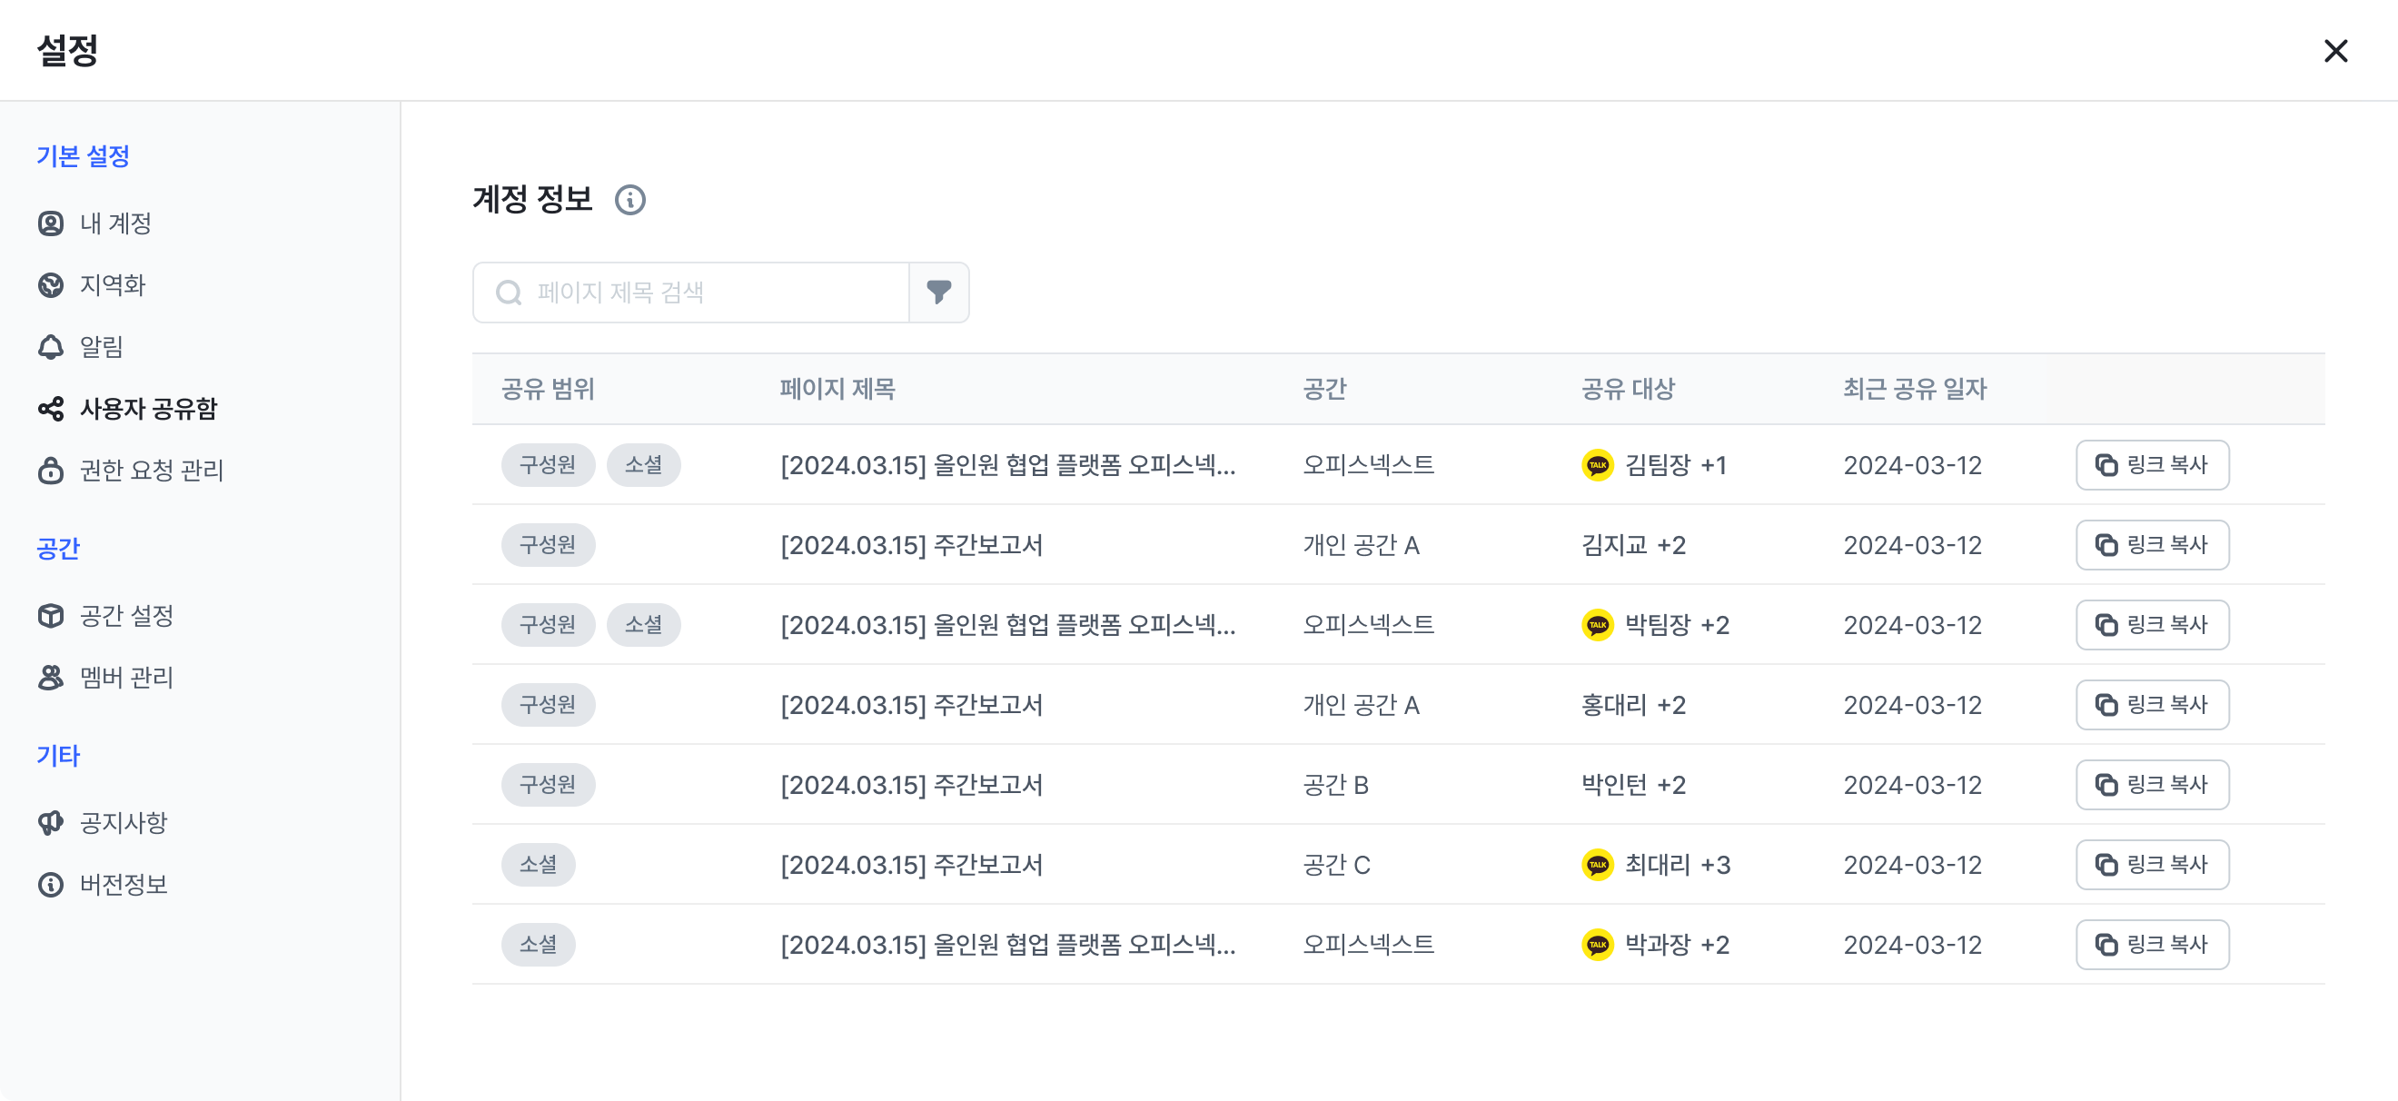Copy link for the 김팀장 +1 row
The image size is (2398, 1101).
click(2151, 464)
